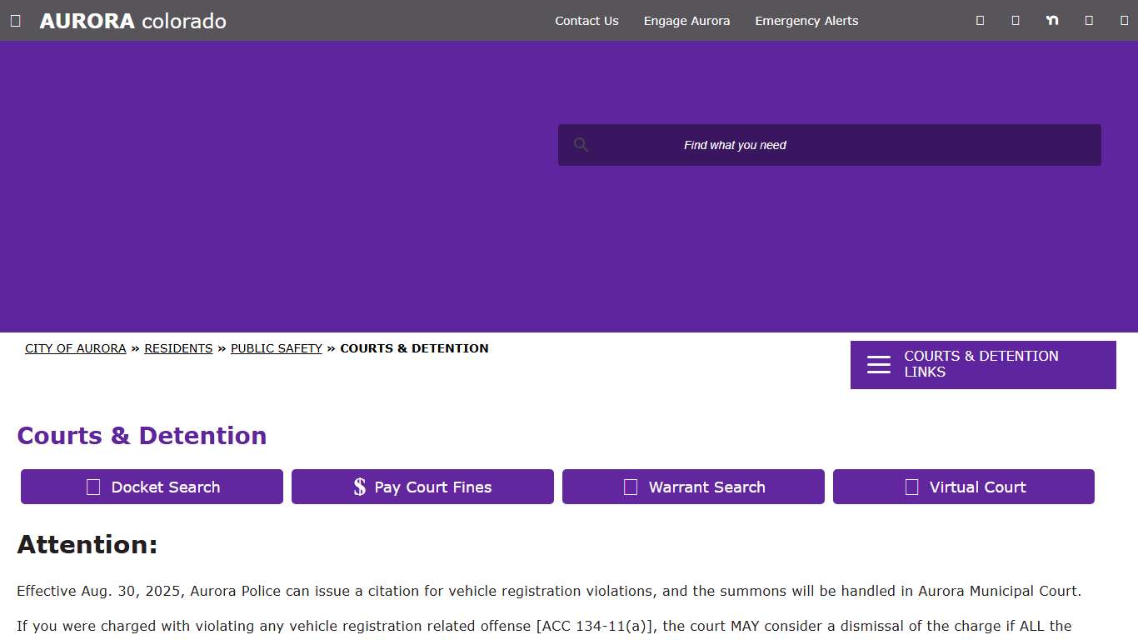Image resolution: width=1138 pixels, height=640 pixels.
Task: Click the Nextdoor icon in the header
Action: pos(1052,21)
